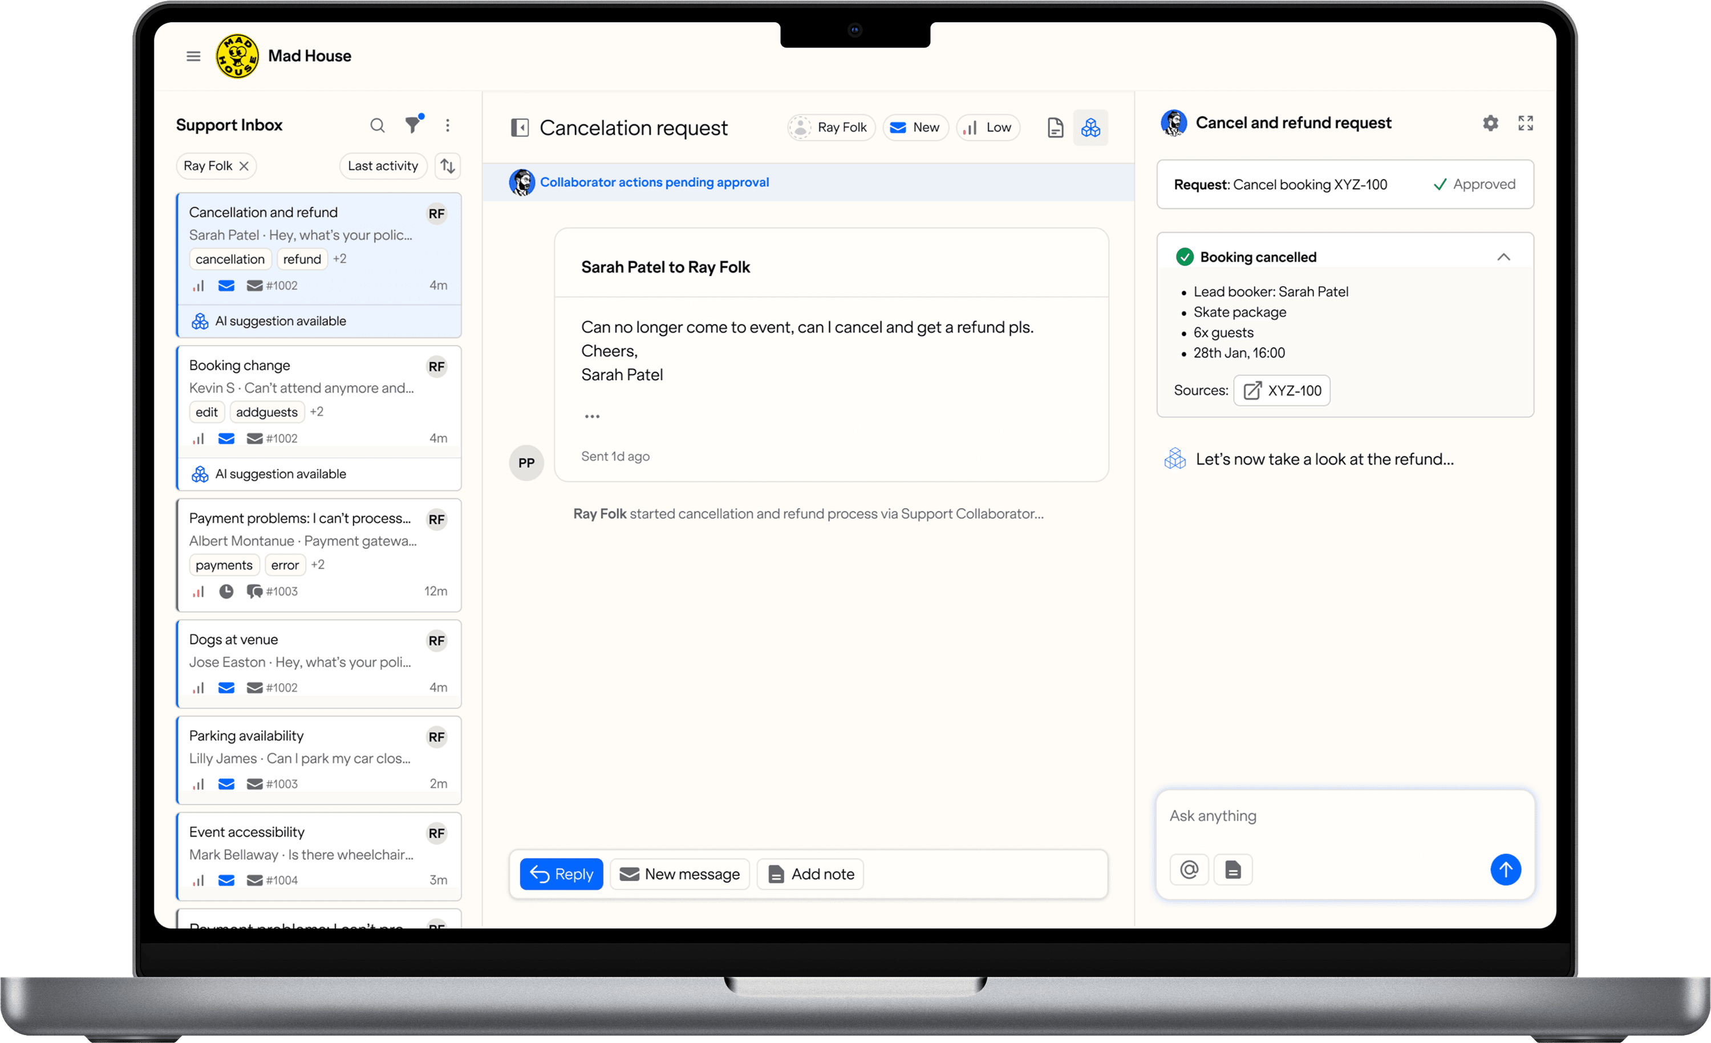This screenshot has height=1043, width=1711.
Task: Open the inbox filter options icon
Action: tap(414, 124)
